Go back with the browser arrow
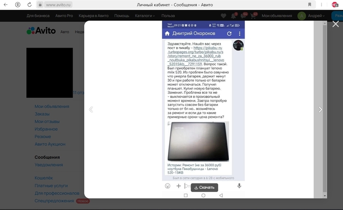 pyautogui.click(x=6, y=4)
